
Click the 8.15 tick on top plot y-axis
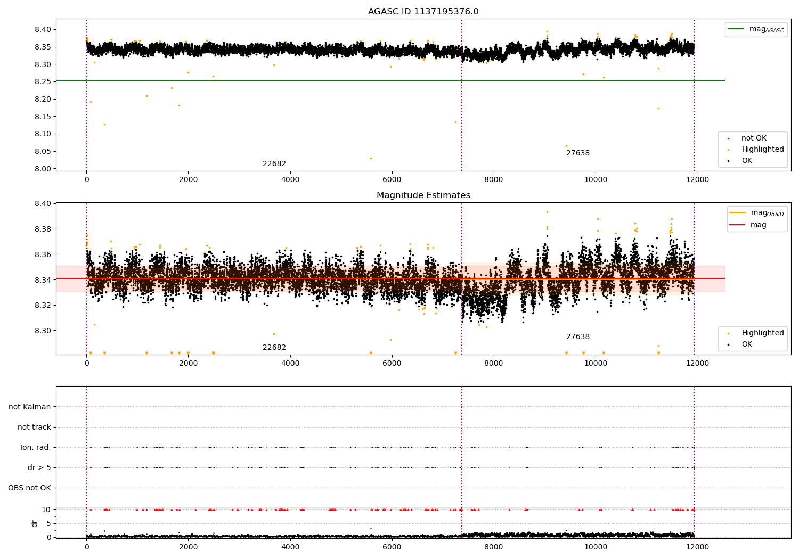point(43,117)
